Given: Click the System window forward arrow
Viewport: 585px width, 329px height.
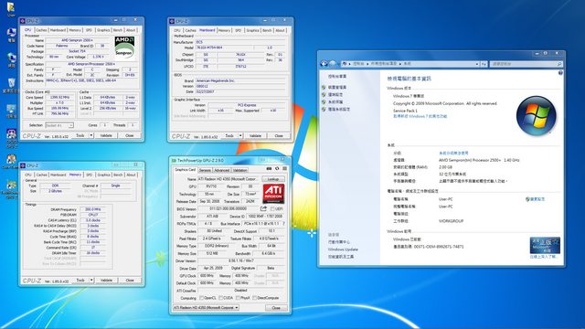Looking at the screenshot, I should (333, 64).
